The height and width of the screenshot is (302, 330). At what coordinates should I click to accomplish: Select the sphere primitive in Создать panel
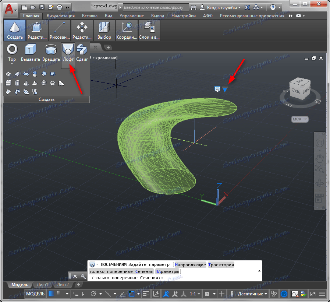44,82
